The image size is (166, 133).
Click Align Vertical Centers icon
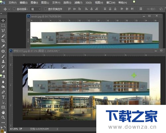pyautogui.click(x=74, y=9)
